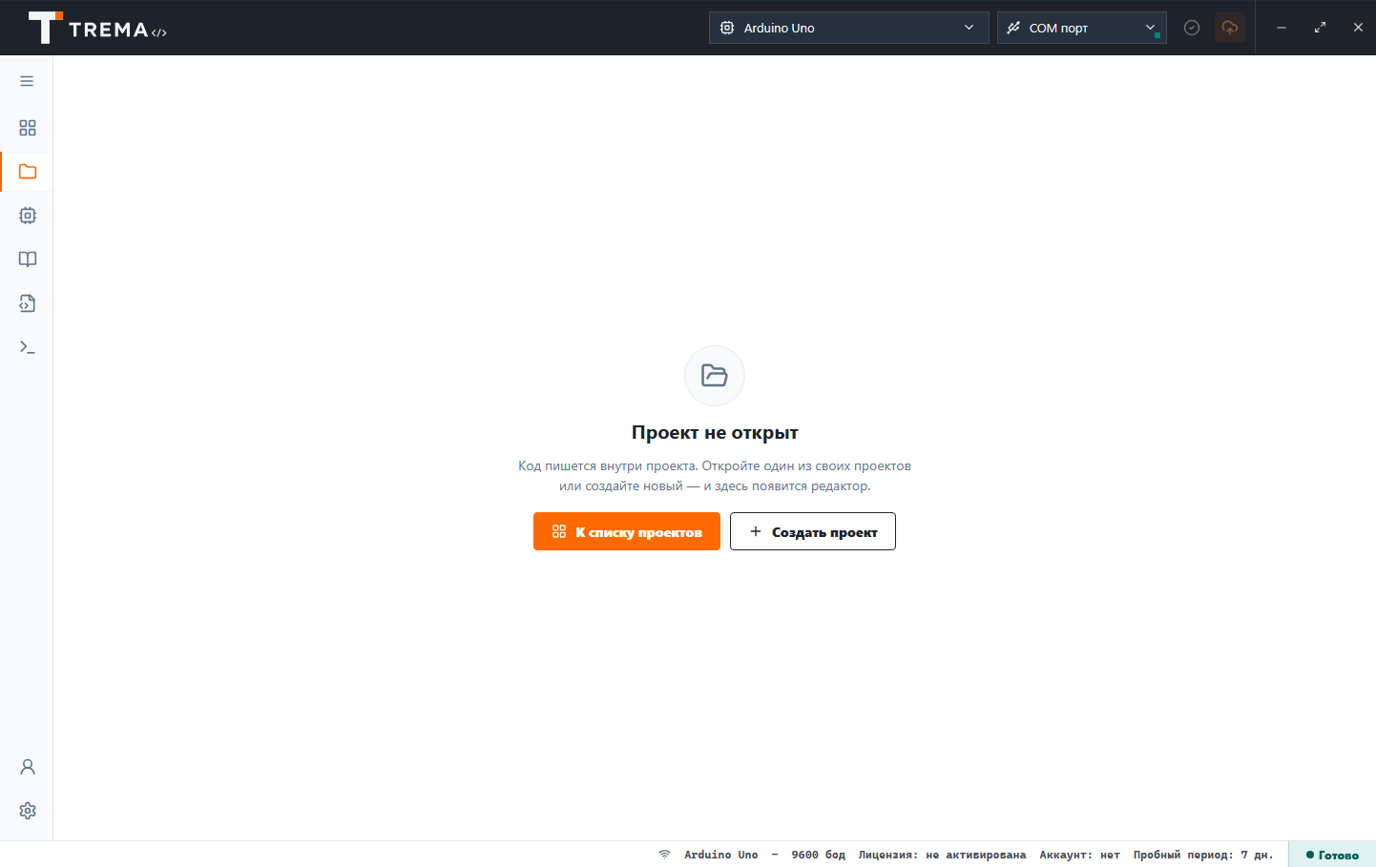The image size is (1376, 867).
Task: Click 'Лицензия: не активирована' in the status bar
Action: pyautogui.click(x=942, y=855)
